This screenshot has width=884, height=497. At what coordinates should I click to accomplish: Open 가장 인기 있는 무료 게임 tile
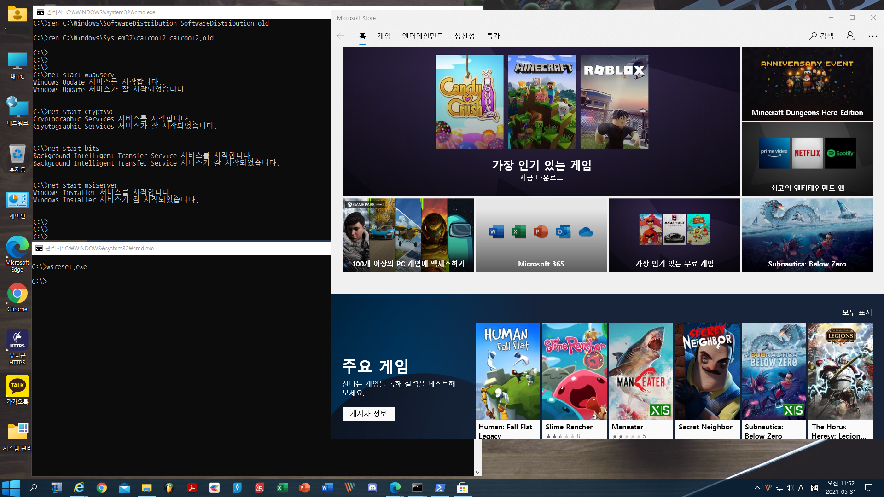tap(674, 235)
